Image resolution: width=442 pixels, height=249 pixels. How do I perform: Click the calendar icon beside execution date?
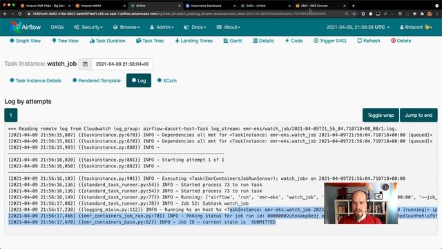tap(85, 64)
